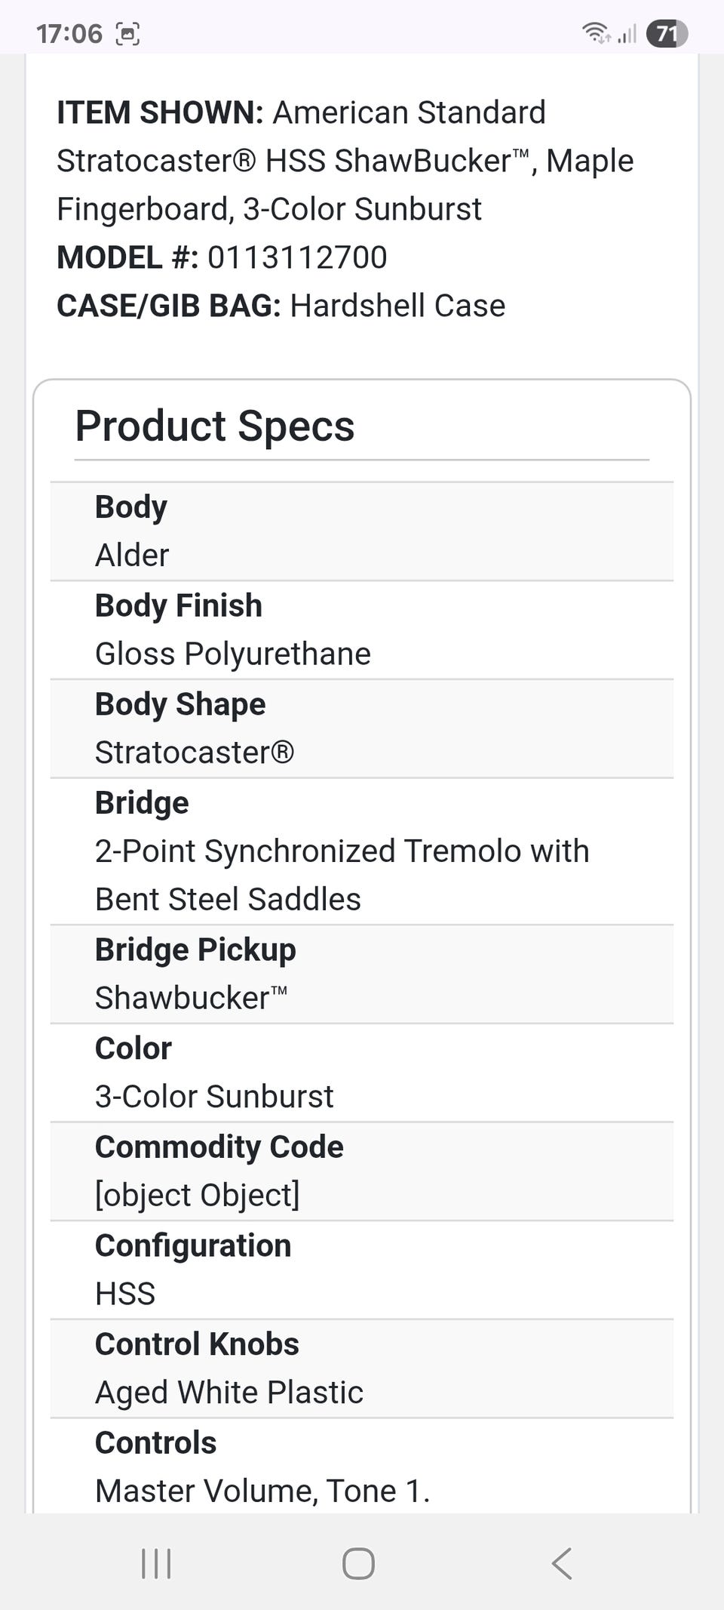The image size is (724, 1610).
Task: Tap the battery indicator showing 71
Action: (x=667, y=34)
